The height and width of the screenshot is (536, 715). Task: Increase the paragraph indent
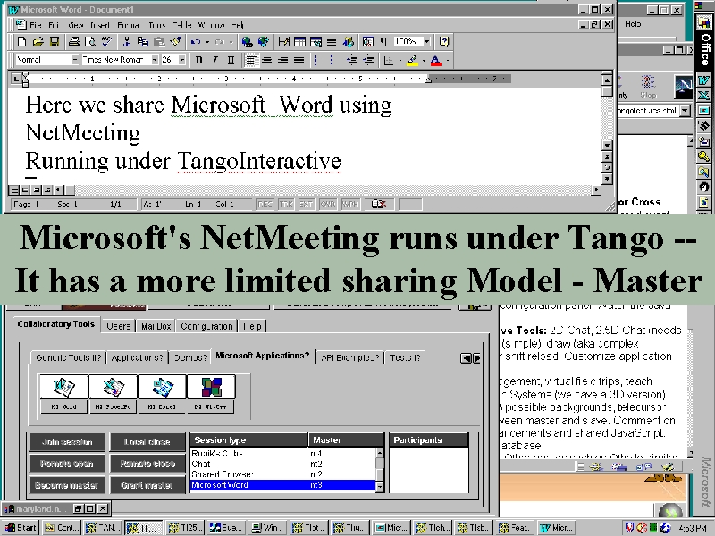(x=368, y=60)
